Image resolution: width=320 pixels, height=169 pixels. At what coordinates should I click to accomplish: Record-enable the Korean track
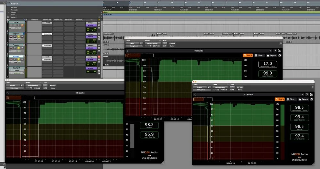pyautogui.click(x=11, y=59)
